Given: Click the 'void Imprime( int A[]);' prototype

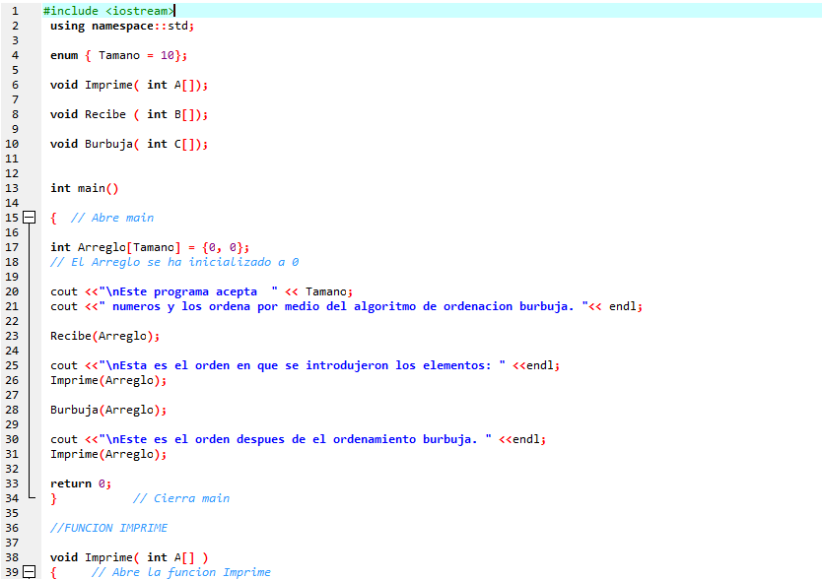Looking at the screenshot, I should coord(129,85).
